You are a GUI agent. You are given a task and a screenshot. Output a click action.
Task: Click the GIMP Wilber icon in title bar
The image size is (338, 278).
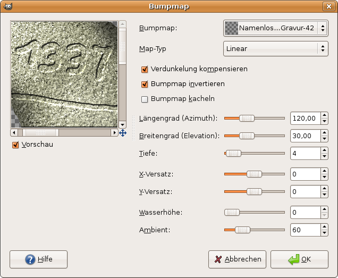[8, 6]
